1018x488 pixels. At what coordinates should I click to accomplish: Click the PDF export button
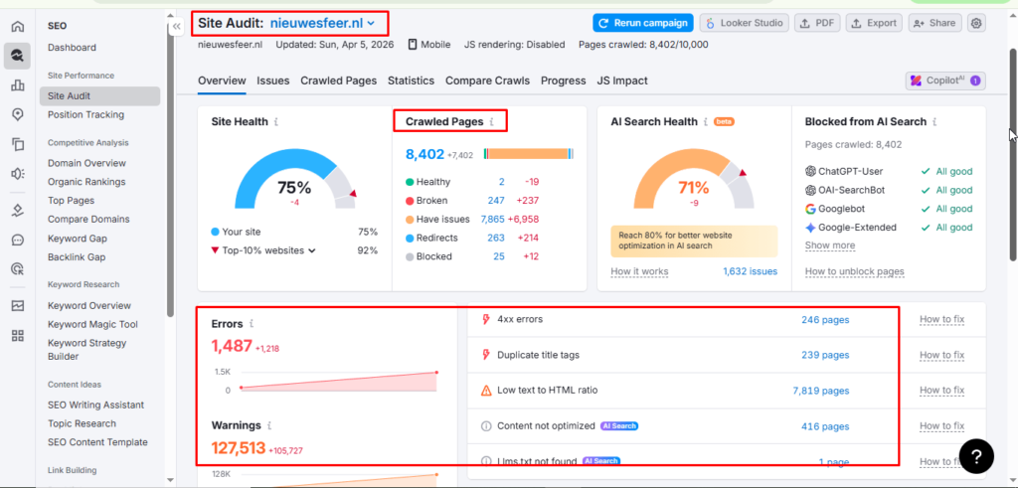817,23
